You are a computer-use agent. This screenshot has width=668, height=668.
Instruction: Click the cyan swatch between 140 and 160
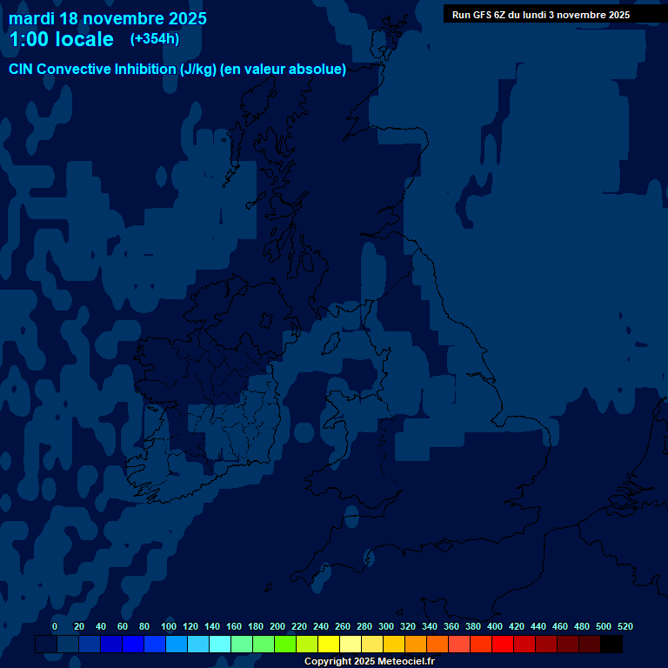(x=220, y=644)
